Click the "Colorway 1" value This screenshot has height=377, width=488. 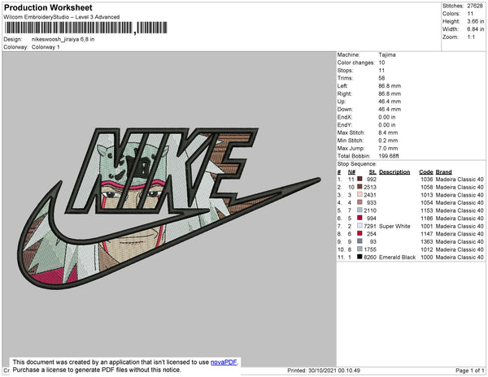pyautogui.click(x=46, y=47)
